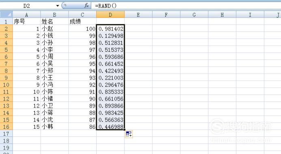The image size is (281, 154).
Task: Click cell with name 小李
Action: pyautogui.click(x=54, y=50)
